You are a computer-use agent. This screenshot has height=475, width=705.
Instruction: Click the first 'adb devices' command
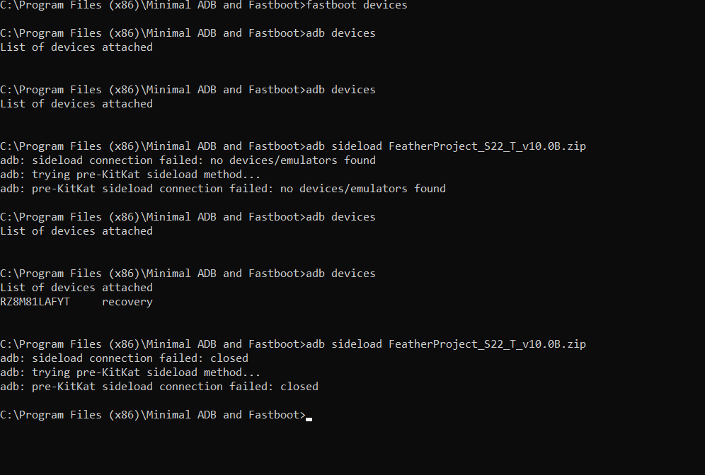340,33
